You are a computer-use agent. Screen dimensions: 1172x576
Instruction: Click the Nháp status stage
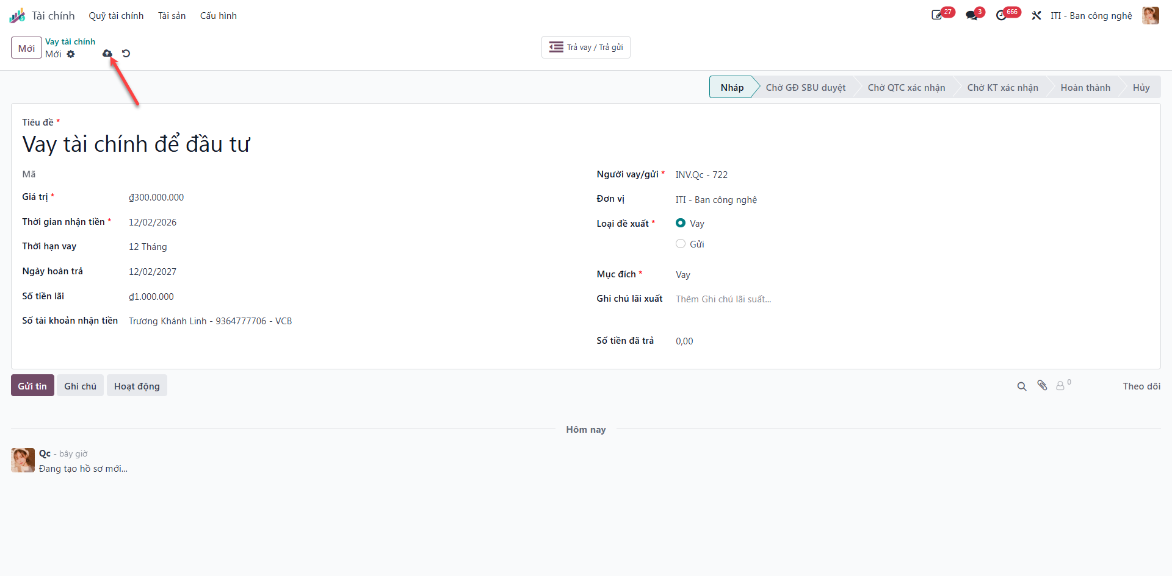(732, 87)
